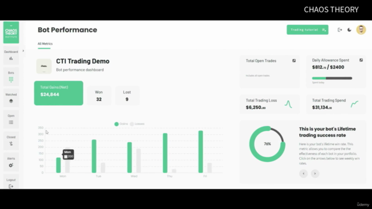372x209 pixels.
Task: Open Daily Allowance Spent expand icon
Action: (x=361, y=60)
